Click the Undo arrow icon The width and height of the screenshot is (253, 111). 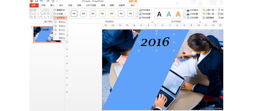pos(42,1)
